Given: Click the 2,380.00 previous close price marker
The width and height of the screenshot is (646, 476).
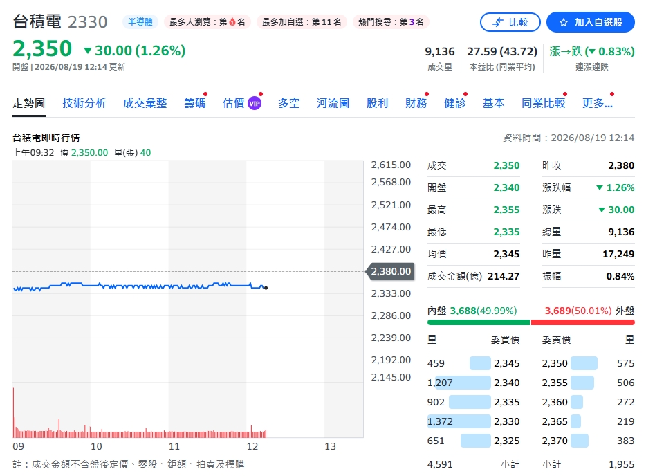Looking at the screenshot, I should 390,272.
